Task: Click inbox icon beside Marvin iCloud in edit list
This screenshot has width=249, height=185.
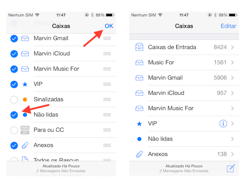Action: (25, 54)
